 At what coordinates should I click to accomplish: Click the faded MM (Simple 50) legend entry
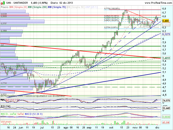point(76,7)
